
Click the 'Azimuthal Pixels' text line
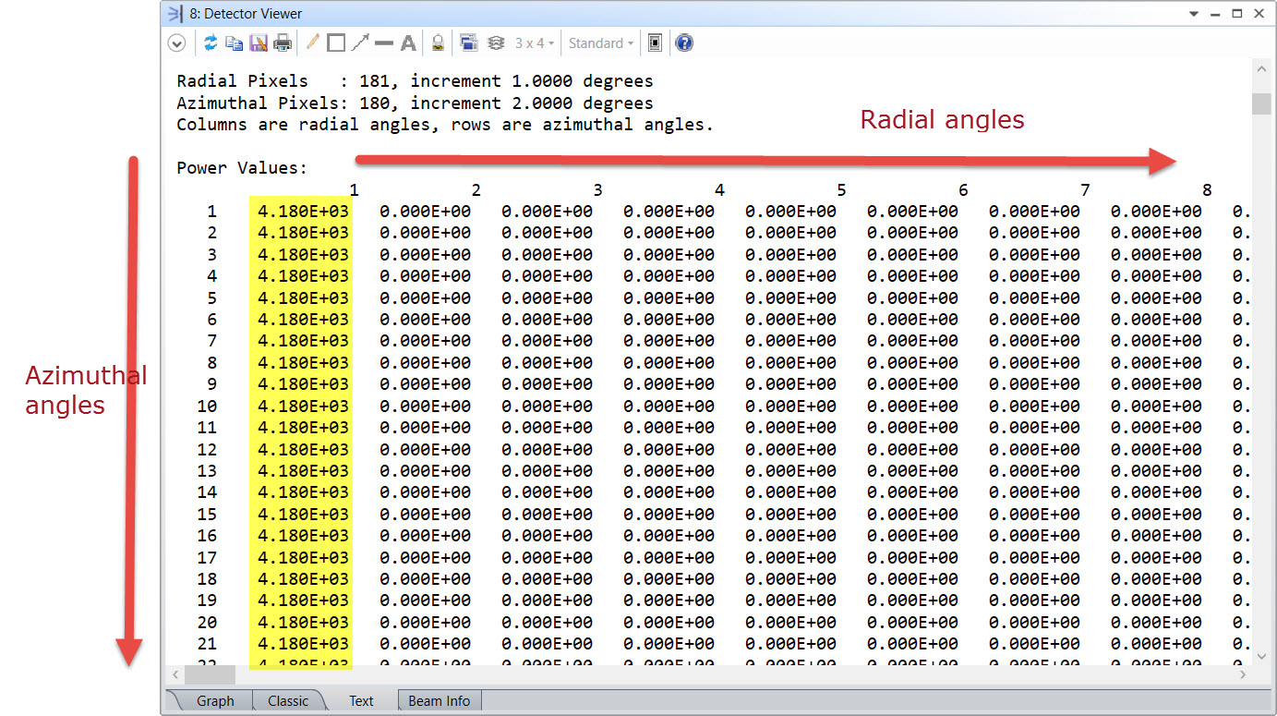pyautogui.click(x=415, y=103)
